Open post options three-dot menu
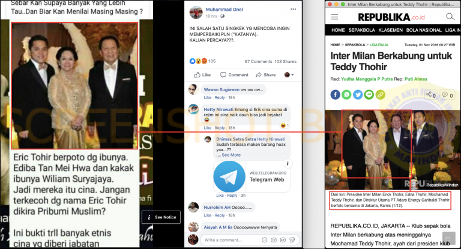 [x=293, y=9]
